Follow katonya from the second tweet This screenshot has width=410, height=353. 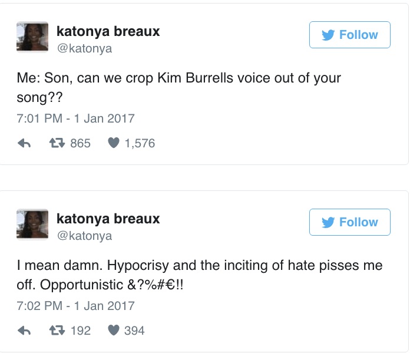pos(349,222)
